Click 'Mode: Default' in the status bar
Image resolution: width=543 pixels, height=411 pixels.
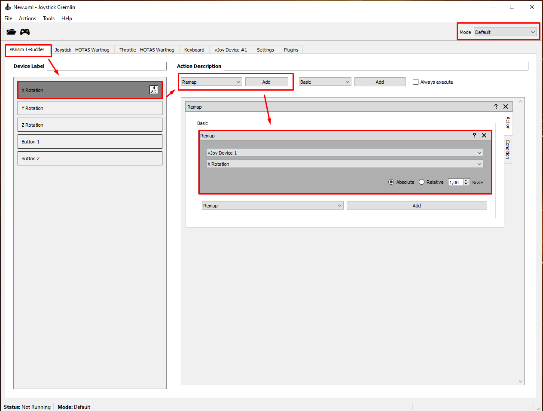tap(74, 407)
